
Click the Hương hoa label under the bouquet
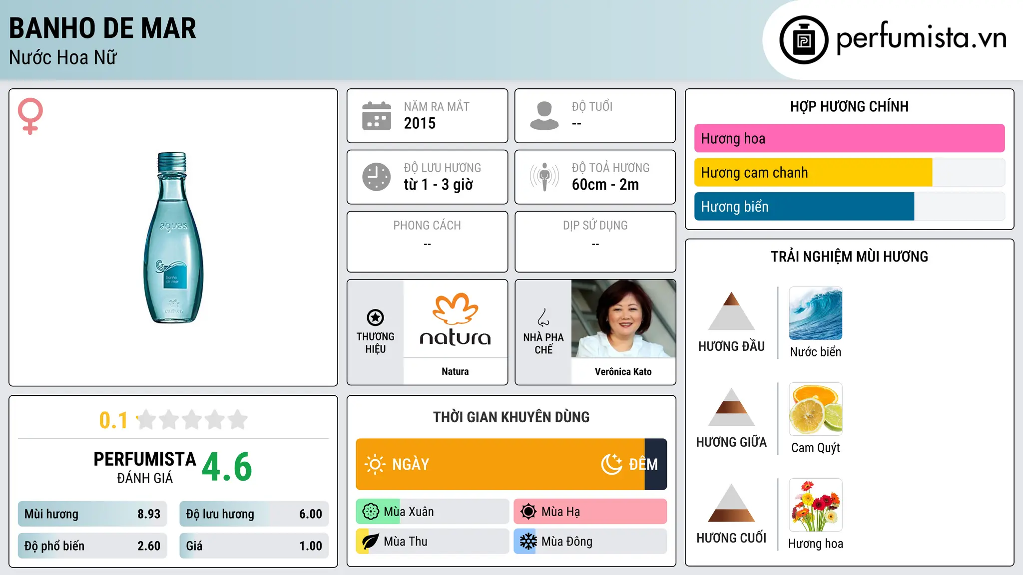pyautogui.click(x=815, y=544)
